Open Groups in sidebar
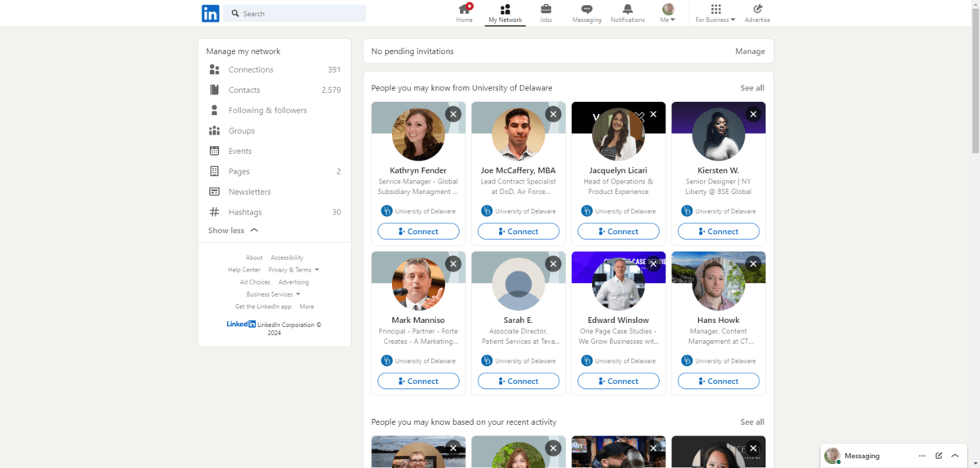The image size is (980, 468). pos(274,130)
